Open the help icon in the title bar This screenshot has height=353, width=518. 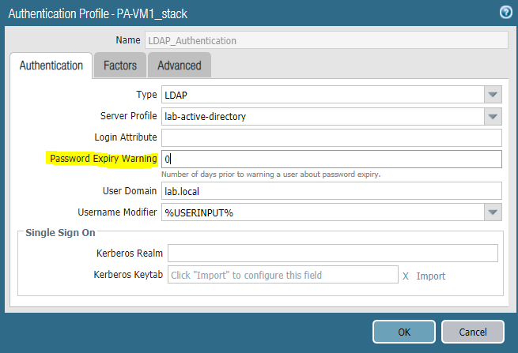coord(505,13)
